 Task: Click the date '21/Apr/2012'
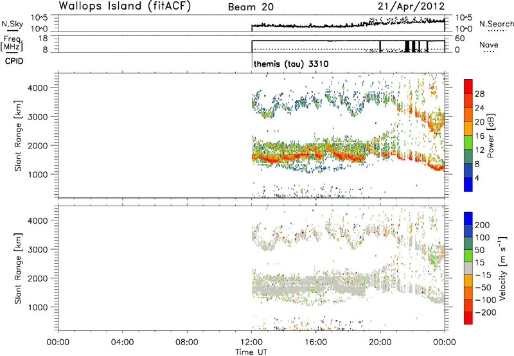[x=411, y=6]
